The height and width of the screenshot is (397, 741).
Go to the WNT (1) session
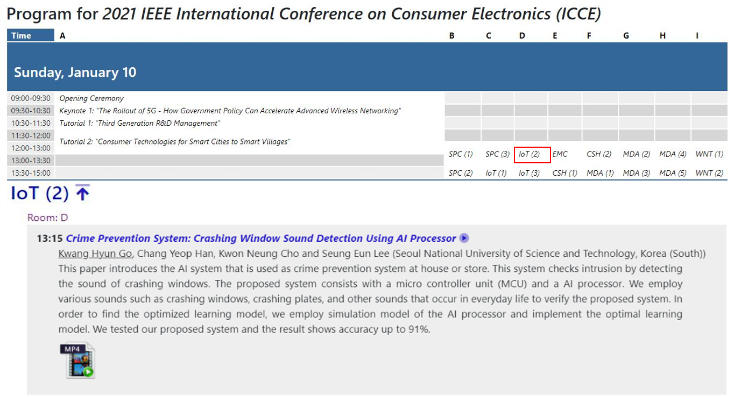pyautogui.click(x=709, y=154)
